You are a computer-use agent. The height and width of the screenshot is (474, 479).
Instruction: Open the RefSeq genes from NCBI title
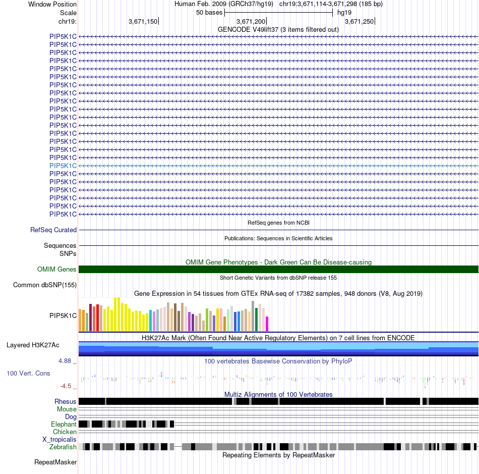pyautogui.click(x=278, y=223)
